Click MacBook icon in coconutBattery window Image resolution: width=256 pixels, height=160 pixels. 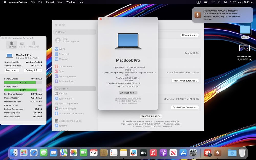[9, 56]
